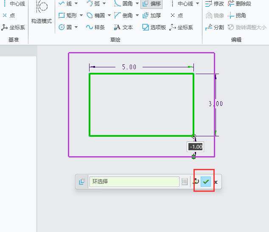Expand the Arc tool dropdown arrow
The height and width of the screenshot is (232, 269).
coord(104,3)
